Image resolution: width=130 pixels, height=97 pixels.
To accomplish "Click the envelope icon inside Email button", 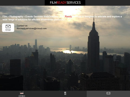I will (8, 26).
